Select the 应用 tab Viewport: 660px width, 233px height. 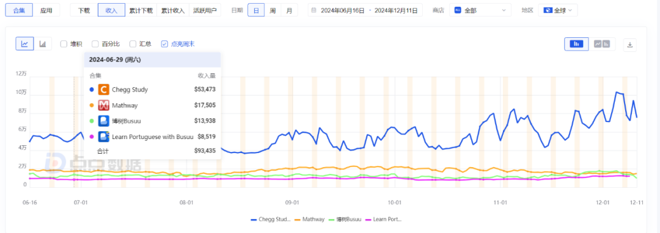point(46,10)
